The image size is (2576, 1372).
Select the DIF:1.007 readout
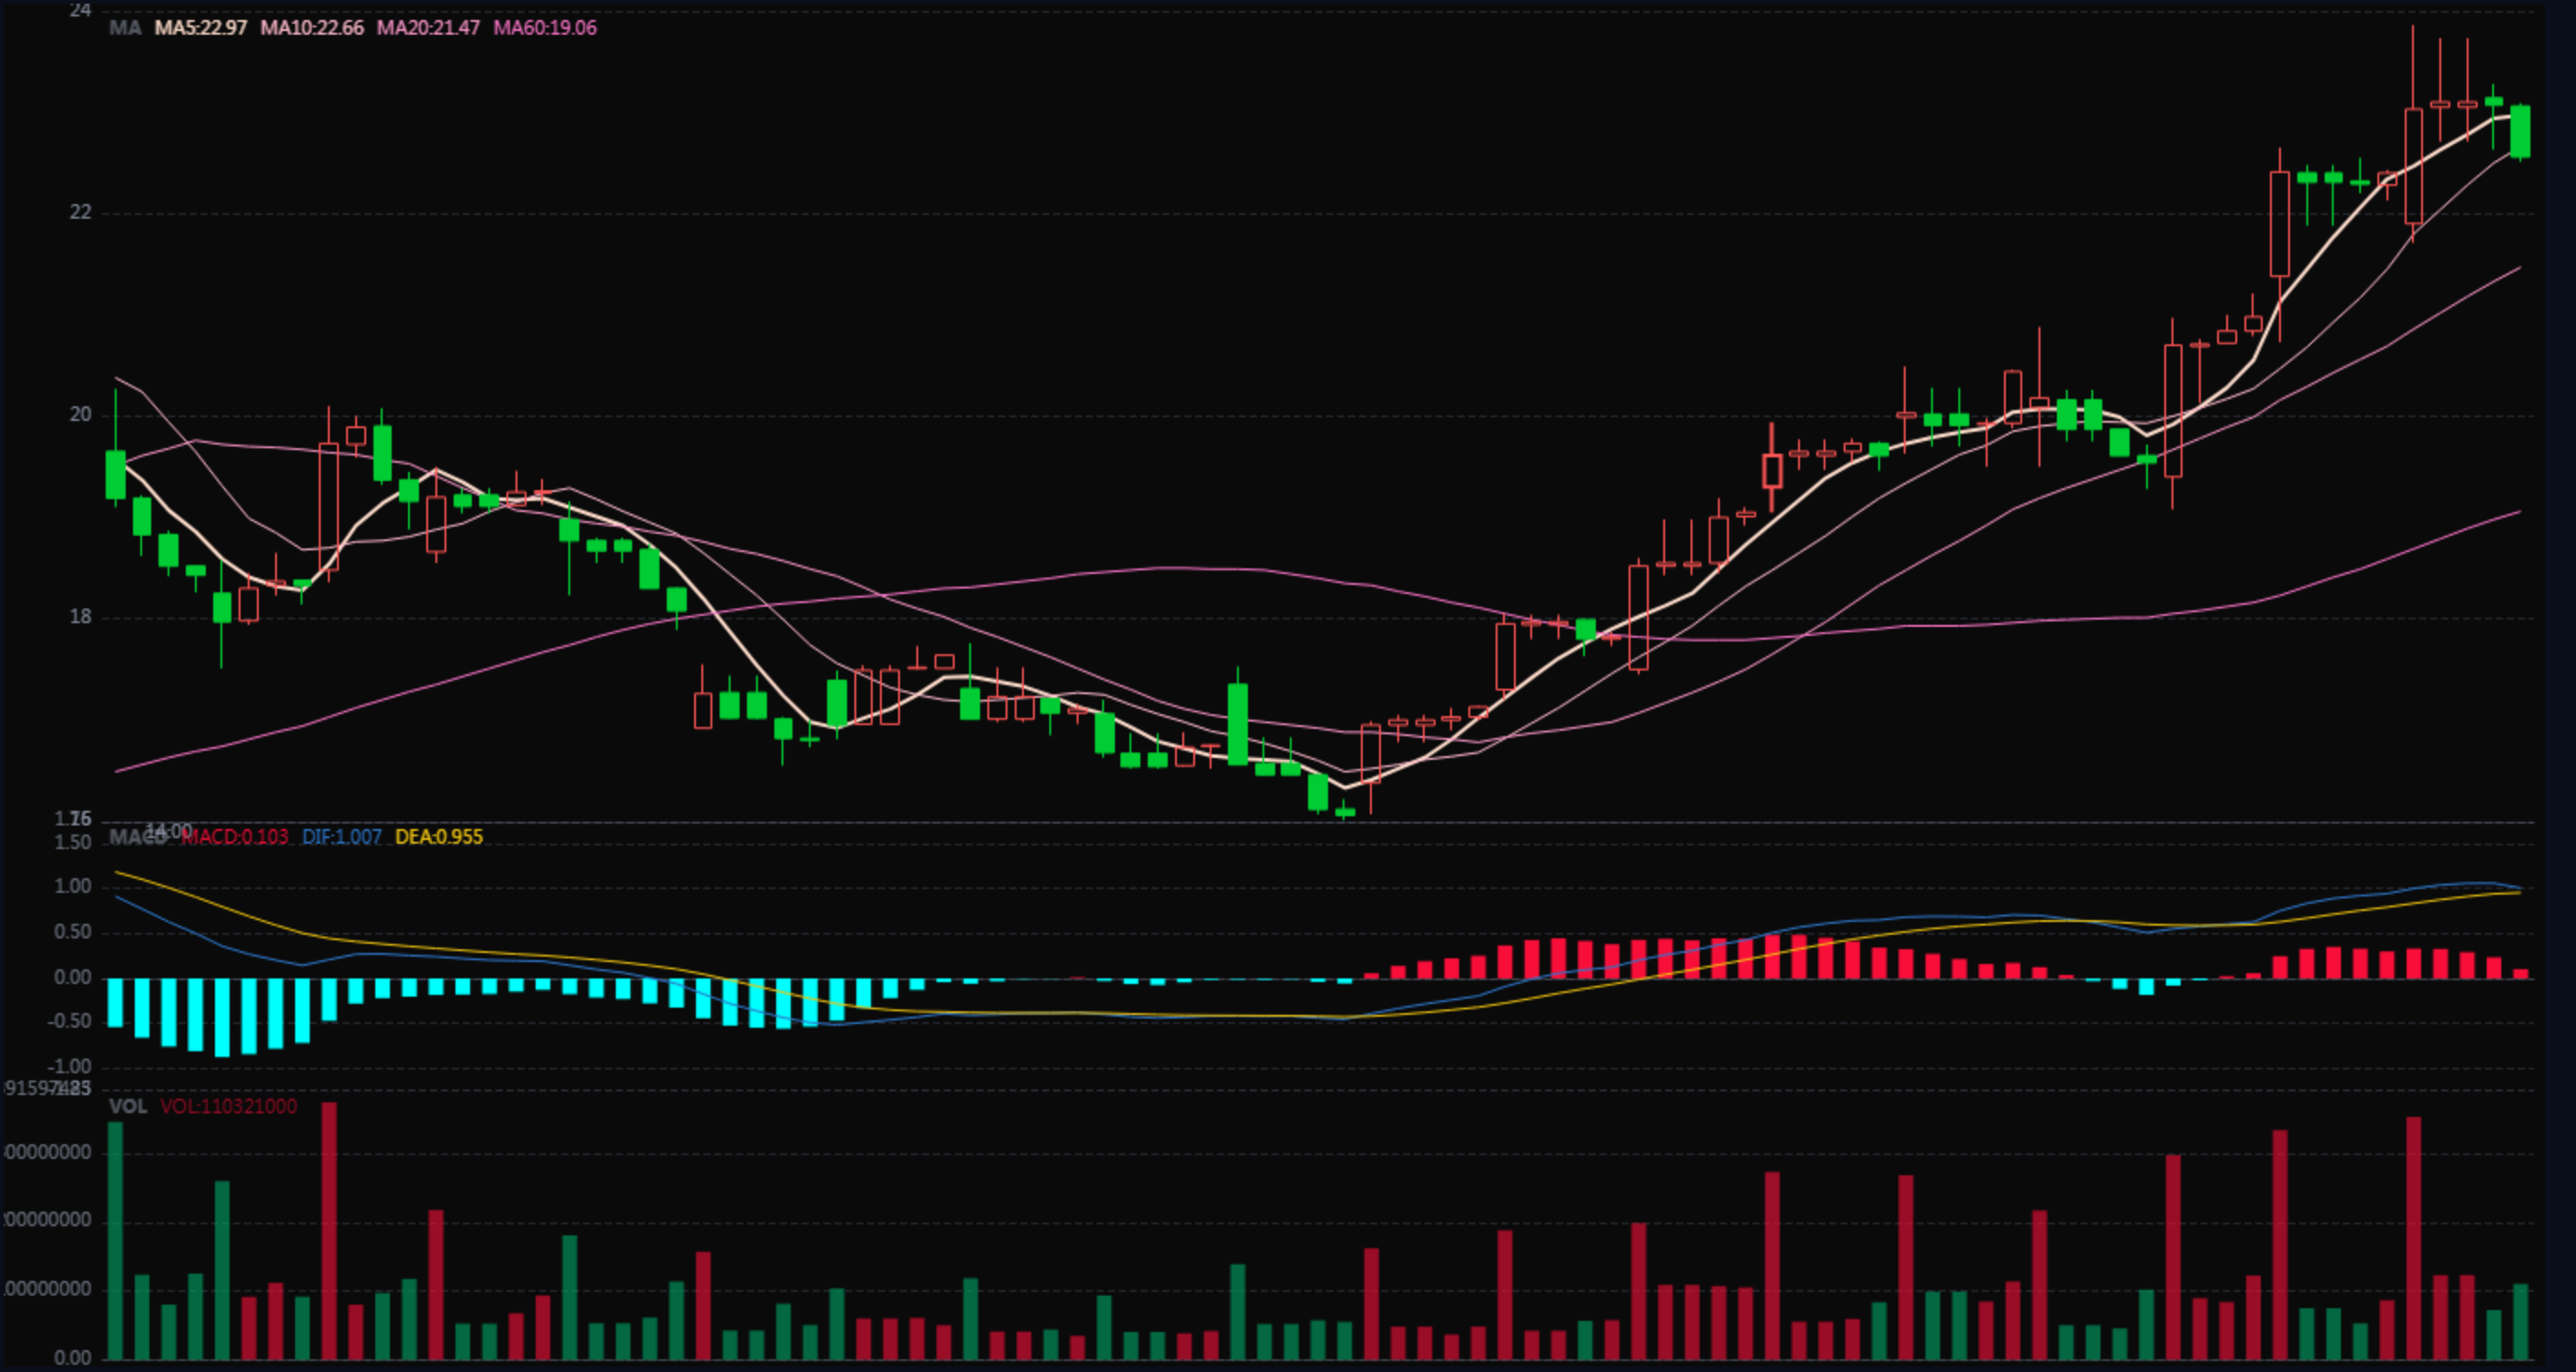(342, 837)
